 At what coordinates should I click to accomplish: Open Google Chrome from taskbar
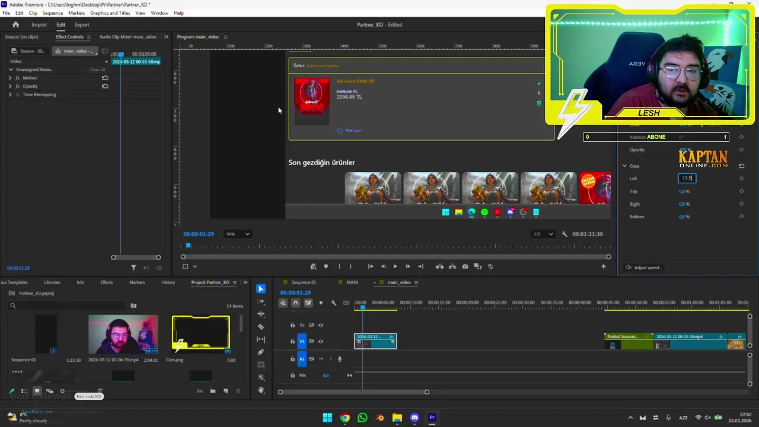(x=345, y=418)
